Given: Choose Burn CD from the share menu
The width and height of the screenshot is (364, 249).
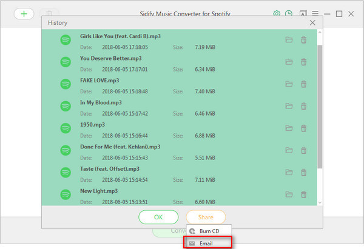Looking at the screenshot, I should tap(209, 231).
